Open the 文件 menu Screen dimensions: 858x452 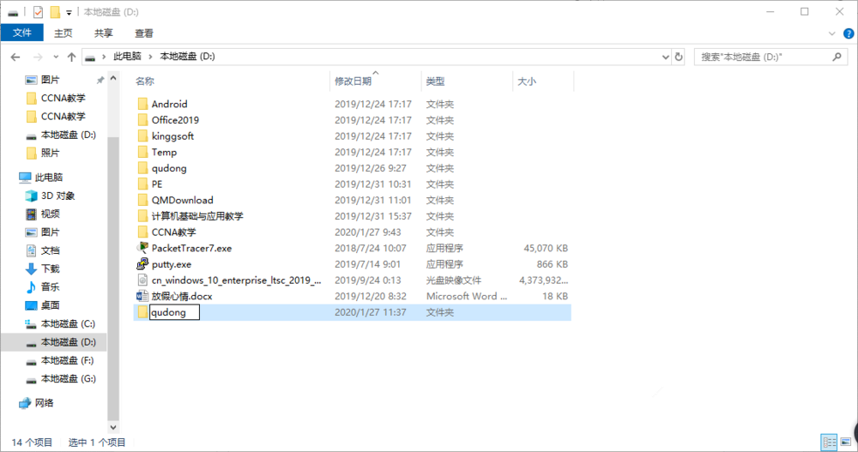(21, 33)
